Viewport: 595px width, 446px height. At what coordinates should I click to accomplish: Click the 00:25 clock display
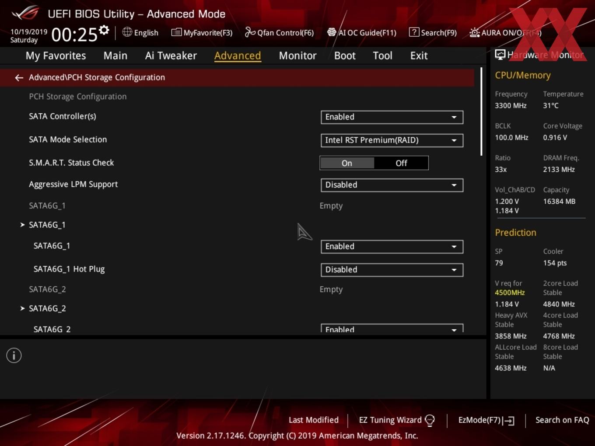pyautogui.click(x=74, y=35)
